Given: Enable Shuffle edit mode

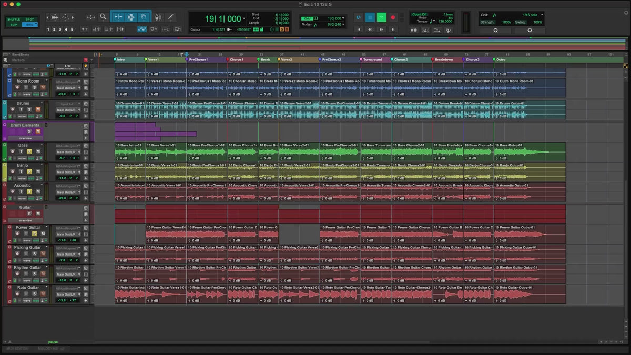Looking at the screenshot, I should 14,19.
